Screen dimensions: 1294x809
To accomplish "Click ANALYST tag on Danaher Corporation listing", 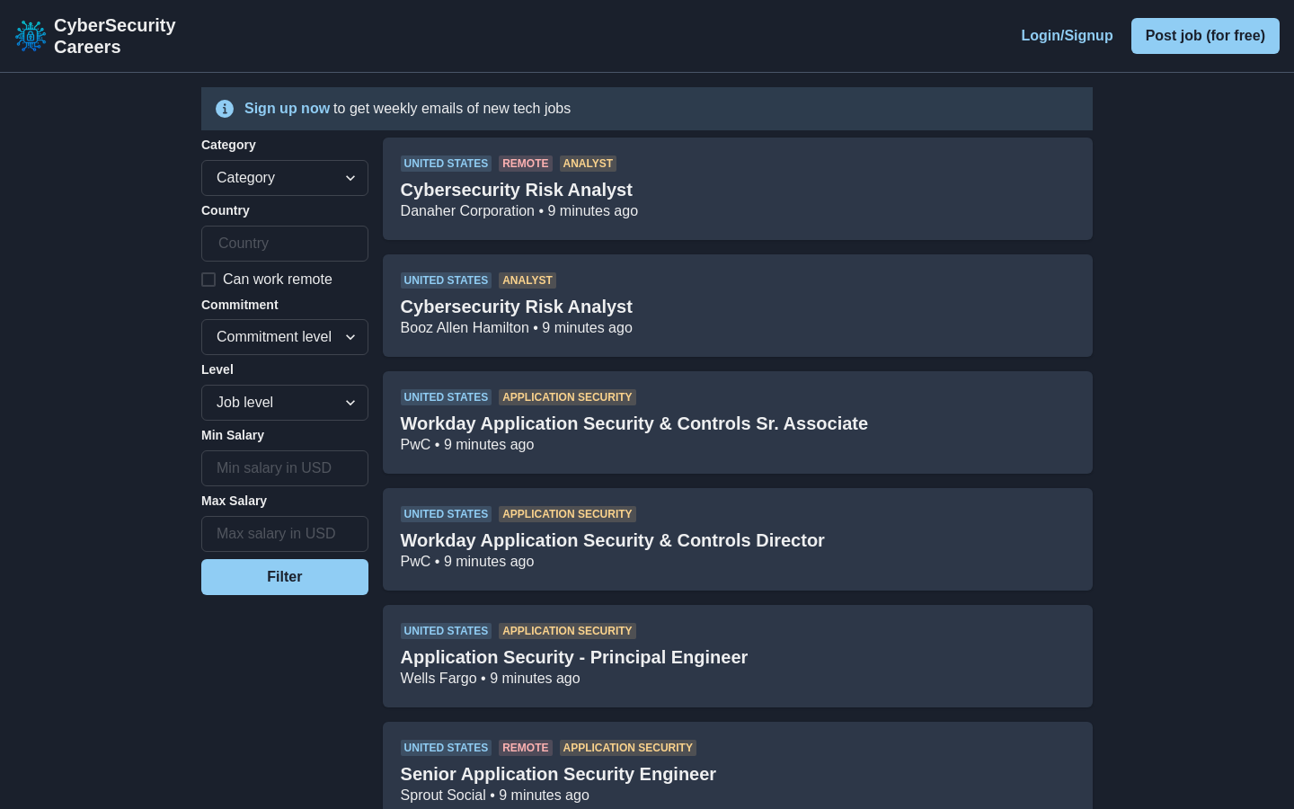I will pyautogui.click(x=588, y=164).
